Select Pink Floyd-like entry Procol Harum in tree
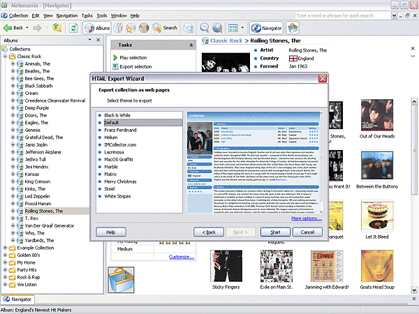Image resolution: width=419 pixels, height=314 pixels. click(x=38, y=204)
